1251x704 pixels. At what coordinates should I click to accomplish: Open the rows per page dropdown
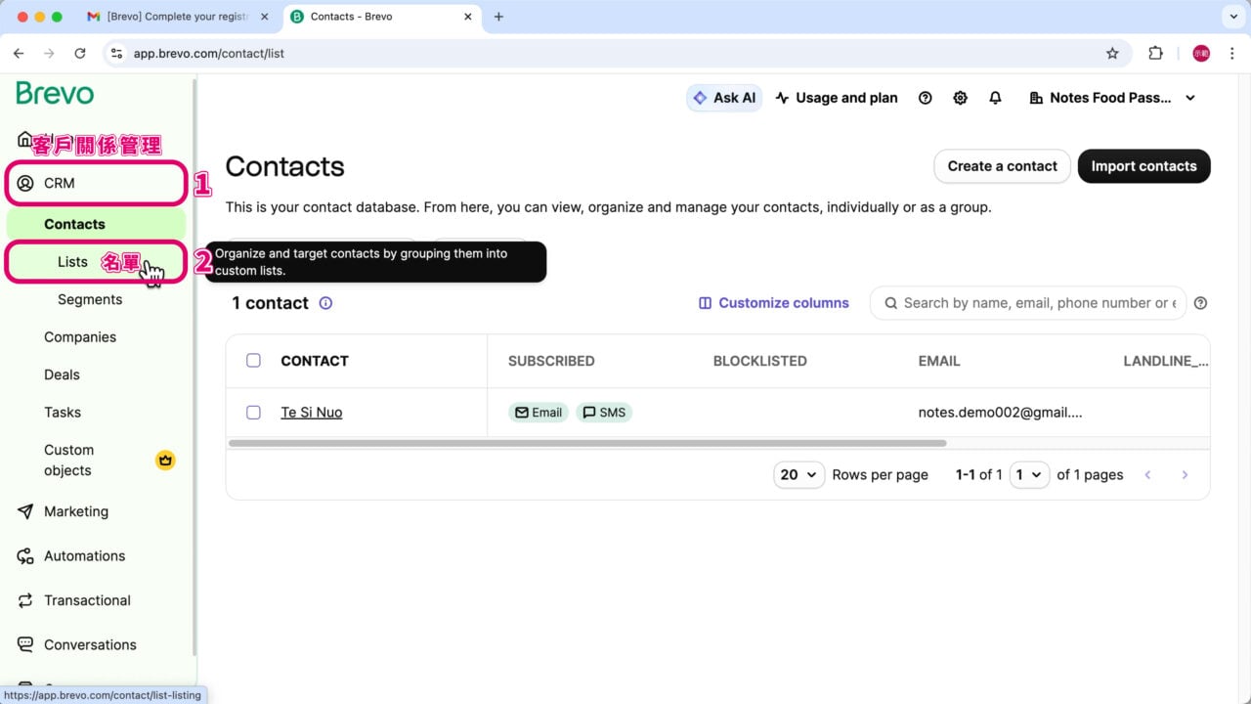[x=798, y=475]
